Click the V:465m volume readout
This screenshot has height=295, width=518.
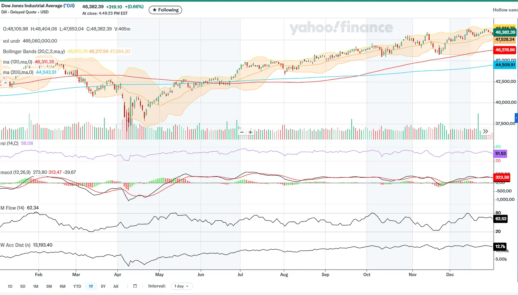click(122, 29)
